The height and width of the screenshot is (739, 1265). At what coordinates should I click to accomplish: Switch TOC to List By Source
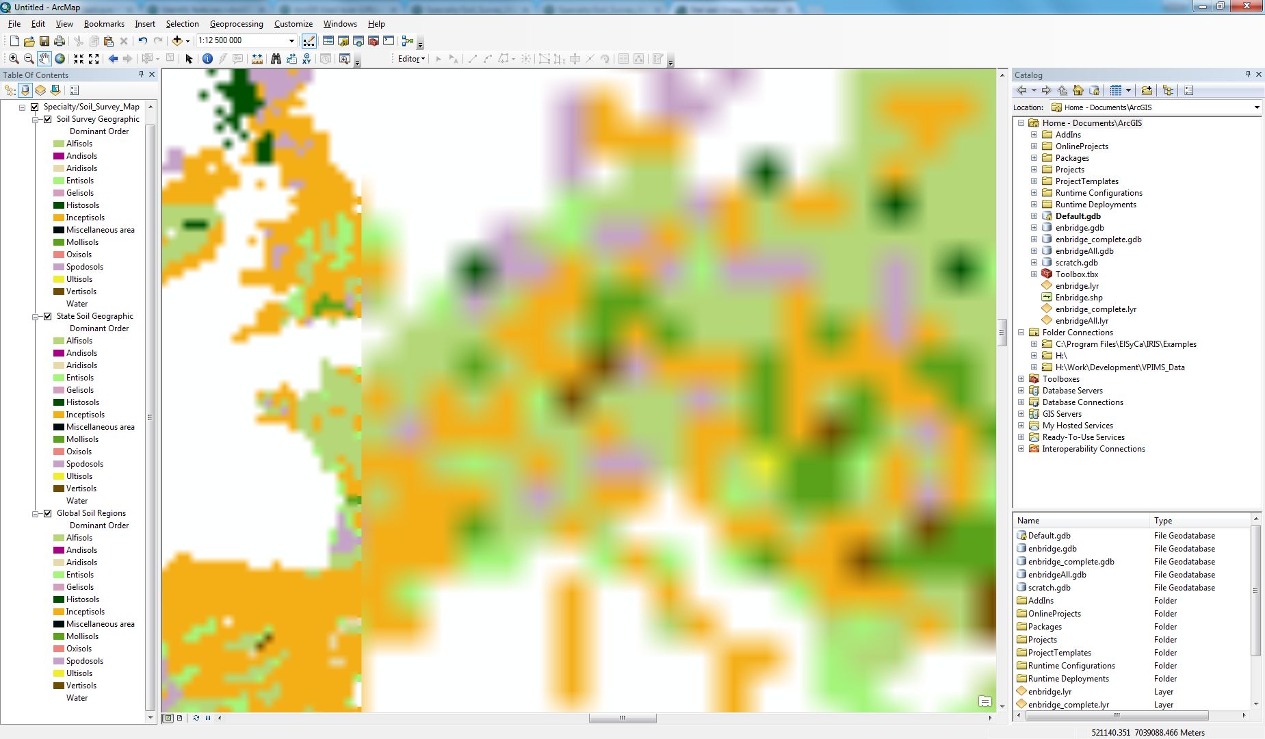(25, 90)
